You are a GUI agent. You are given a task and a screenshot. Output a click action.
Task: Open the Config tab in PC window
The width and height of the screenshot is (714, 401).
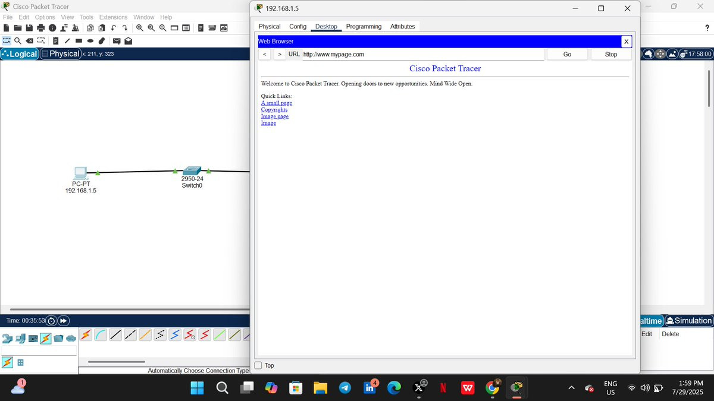pos(297,26)
